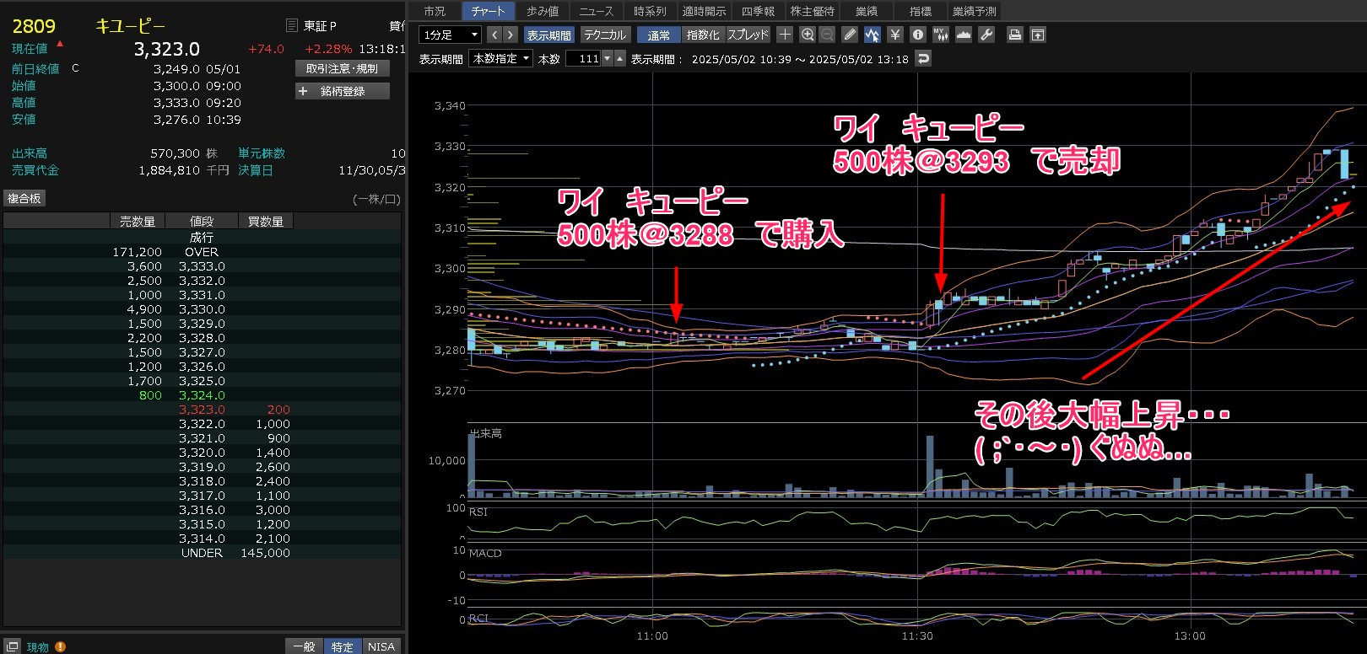Toggle the highlighted chart line analysis icon
Image resolution: width=1367 pixels, height=654 pixels.
[x=873, y=35]
